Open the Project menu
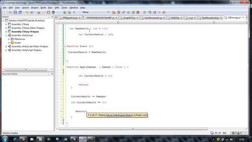The height and width of the screenshot is (142, 252). point(35,7)
